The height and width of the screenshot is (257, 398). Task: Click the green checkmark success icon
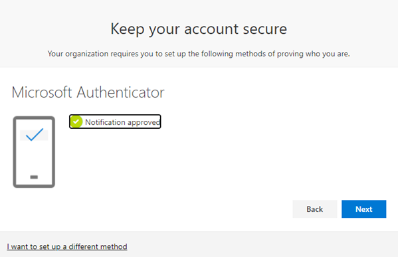coord(76,122)
